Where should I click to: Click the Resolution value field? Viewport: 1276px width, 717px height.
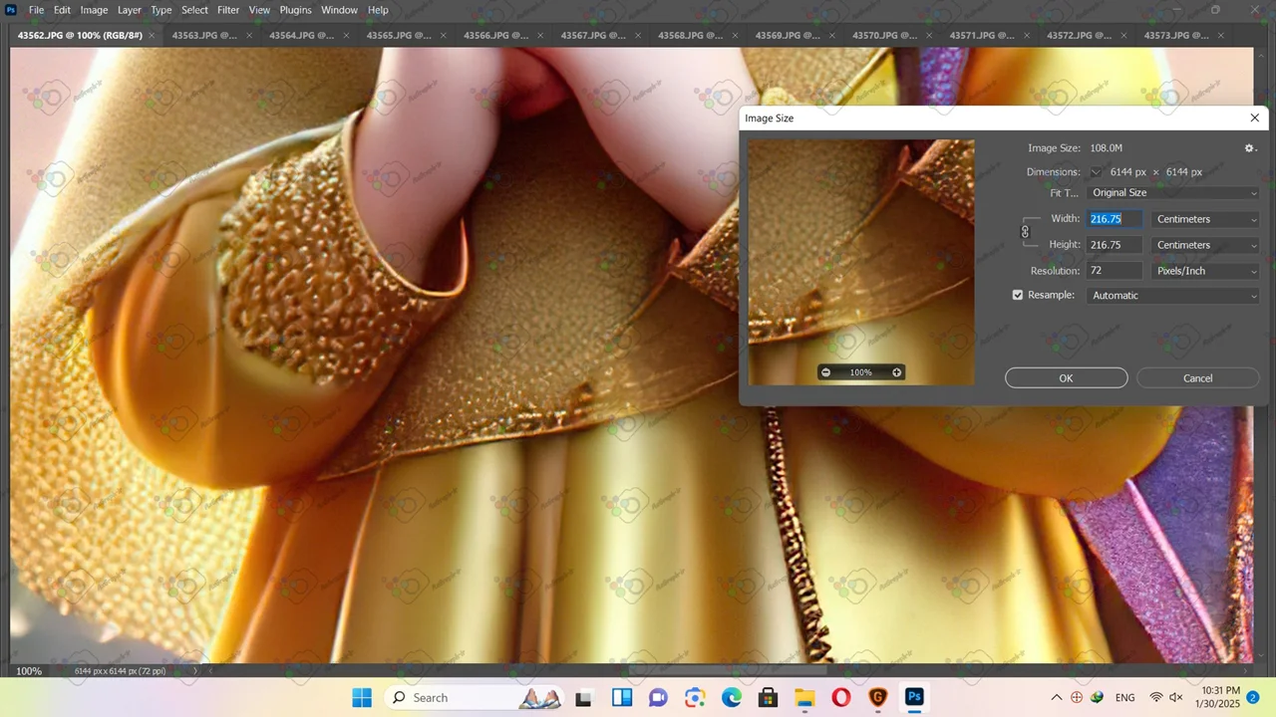coord(1115,271)
